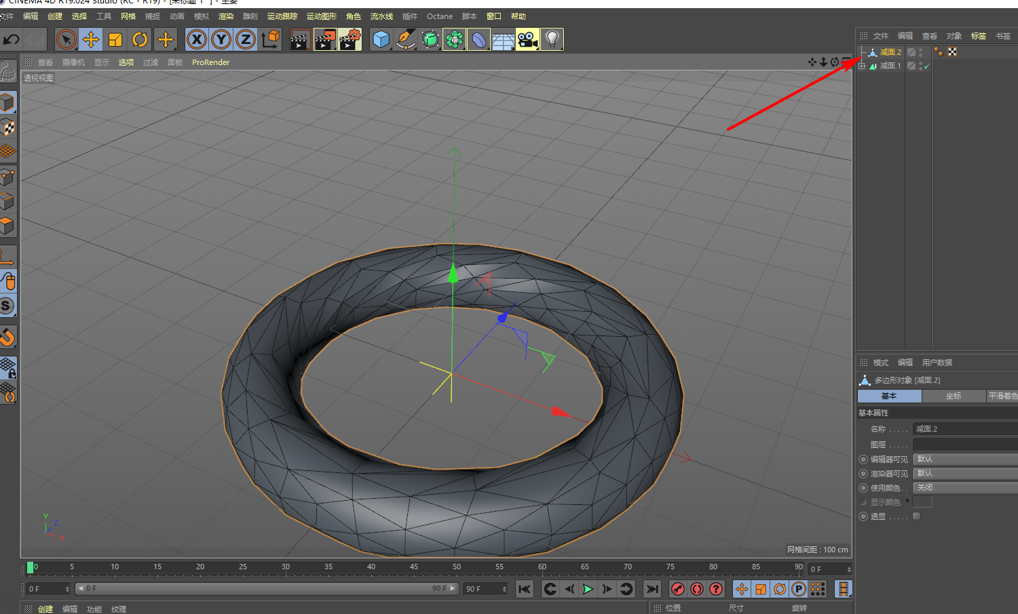Screen dimensions: 1018x614
Task: Click the Undo arrow icon
Action: [x=12, y=40]
